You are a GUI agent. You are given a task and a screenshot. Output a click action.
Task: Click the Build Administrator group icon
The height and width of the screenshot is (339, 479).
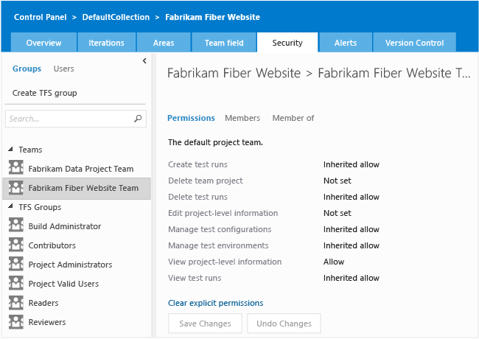tap(16, 225)
